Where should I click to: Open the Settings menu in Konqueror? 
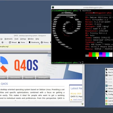pos(23,39)
